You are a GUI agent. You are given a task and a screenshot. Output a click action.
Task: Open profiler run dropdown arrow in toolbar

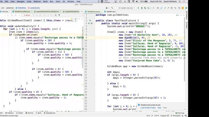(x=151, y=8)
